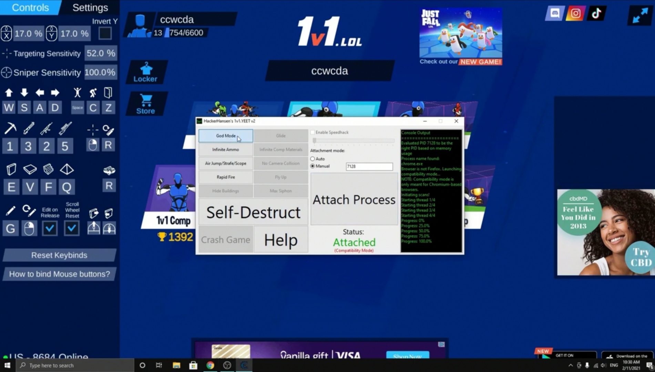Click the Z door keybind
655x372 pixels.
click(108, 108)
